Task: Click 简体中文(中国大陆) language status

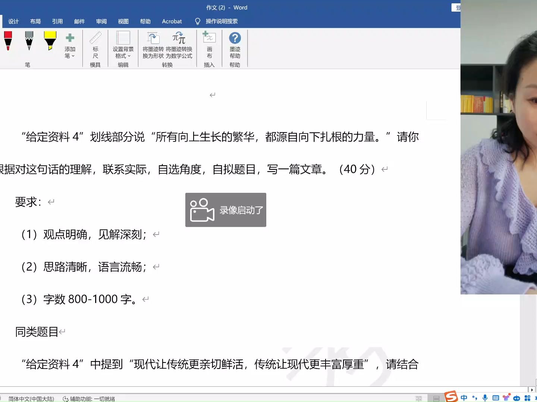Action: 31,399
